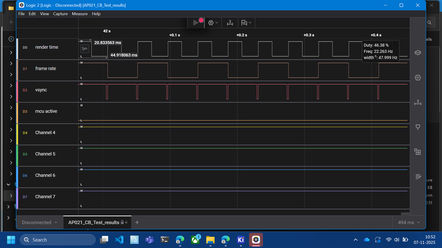
Task: Click the back arrow in background window
Action: click(12, 22)
